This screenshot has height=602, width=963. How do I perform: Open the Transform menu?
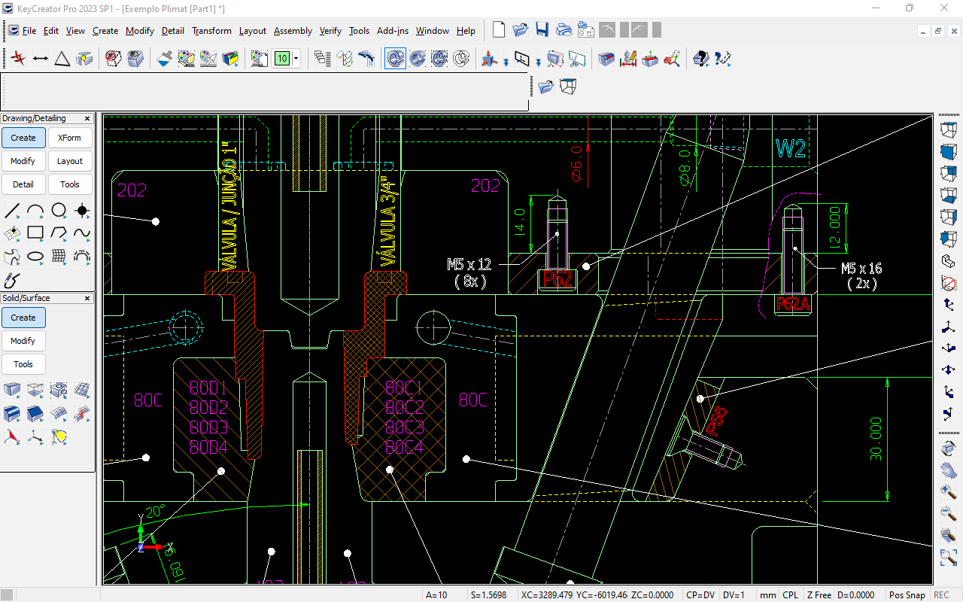pos(211,31)
